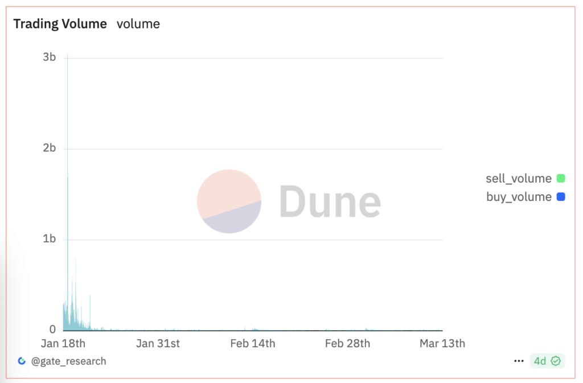Click the Jan 18th x-axis label
This screenshot has width=583, height=383.
click(63, 343)
